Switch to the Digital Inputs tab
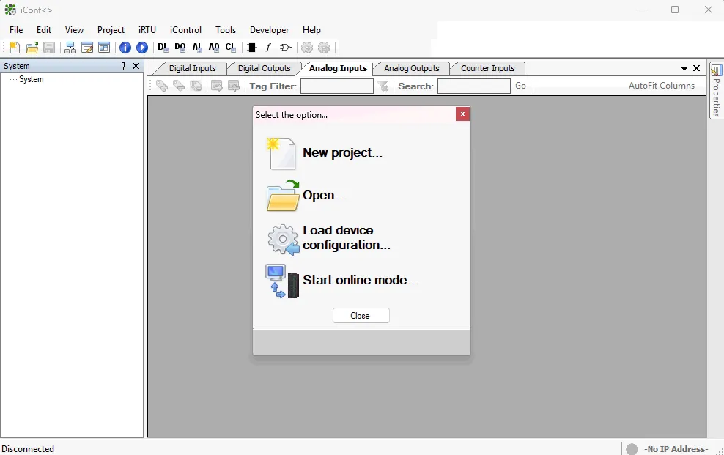Screen dimensions: 724x455 click(192, 68)
